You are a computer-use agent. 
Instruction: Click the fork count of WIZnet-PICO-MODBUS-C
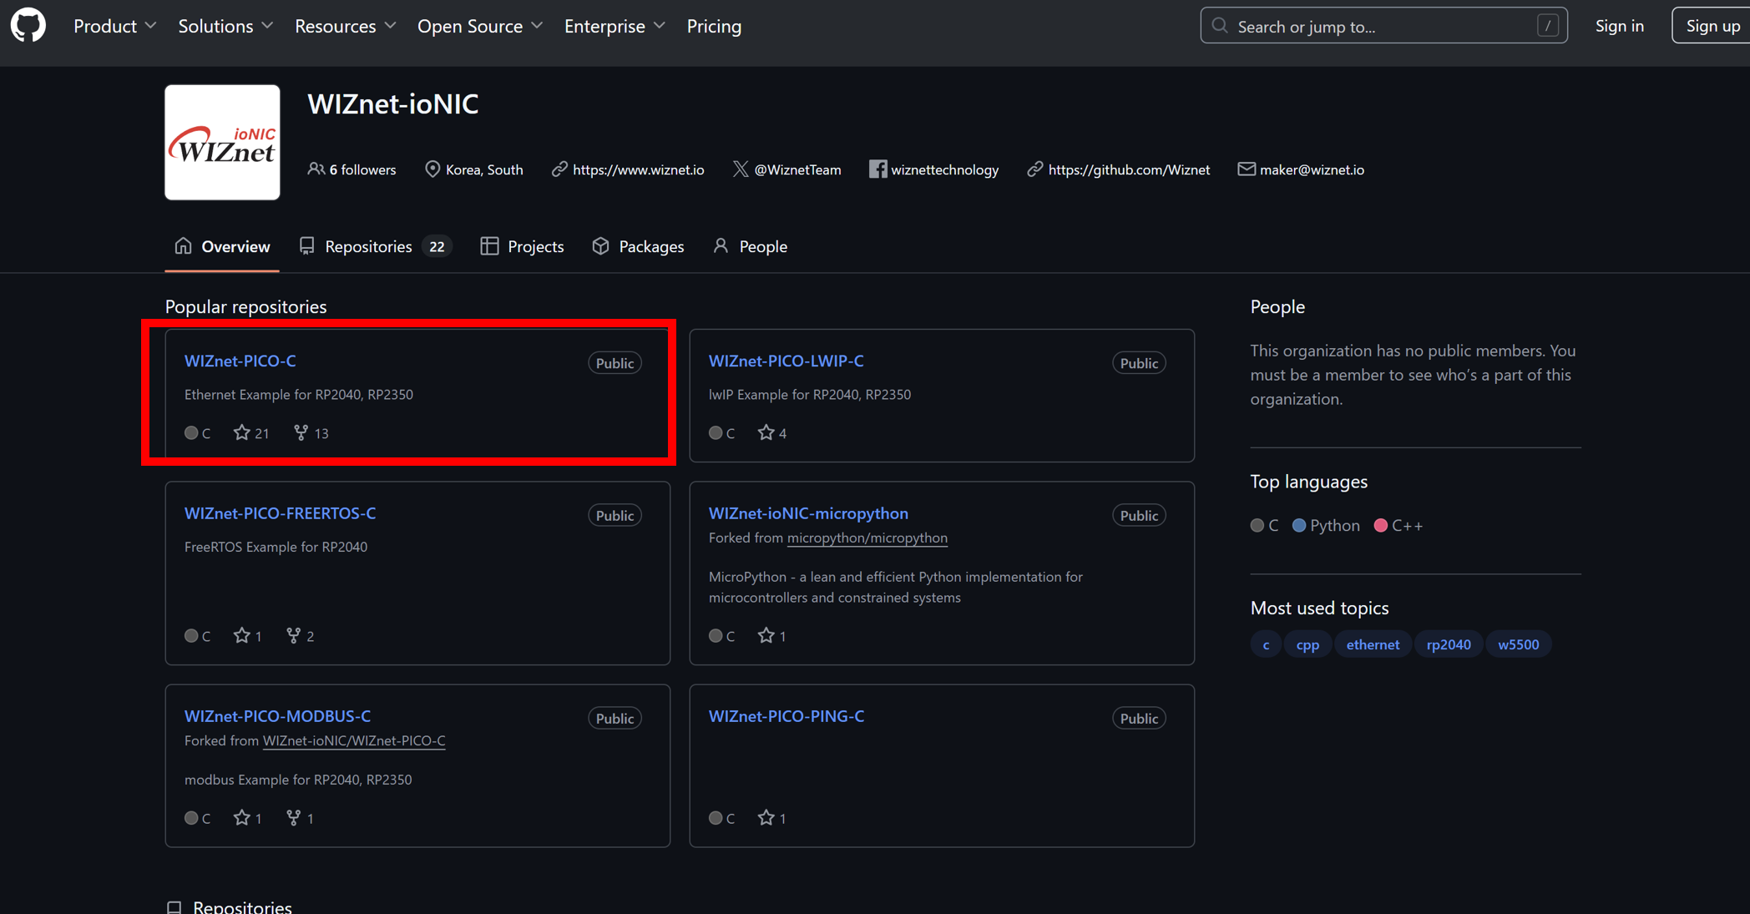coord(300,818)
